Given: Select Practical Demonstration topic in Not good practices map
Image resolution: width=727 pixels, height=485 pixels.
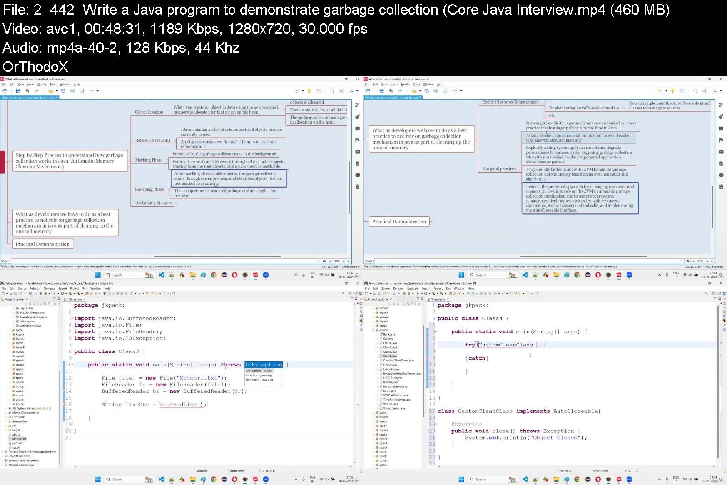Looking at the screenshot, I should (399, 222).
